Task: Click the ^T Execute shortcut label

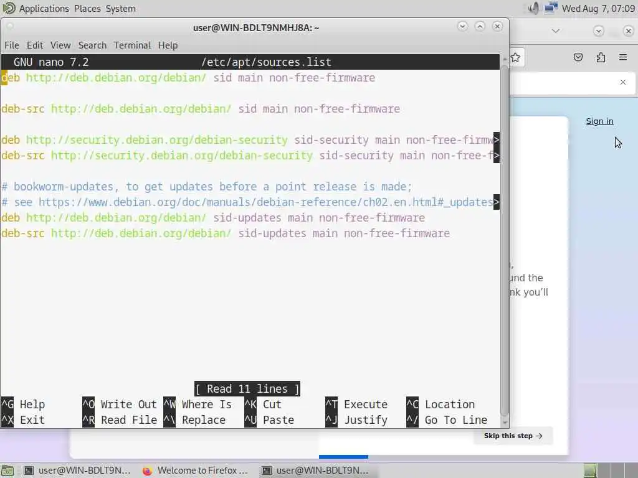Action: [356, 405]
